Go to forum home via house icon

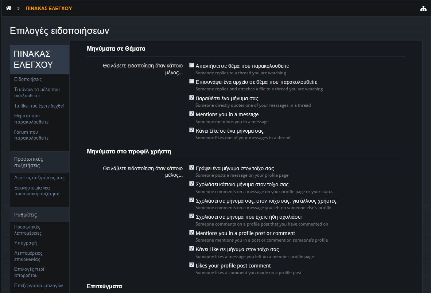(x=9, y=8)
